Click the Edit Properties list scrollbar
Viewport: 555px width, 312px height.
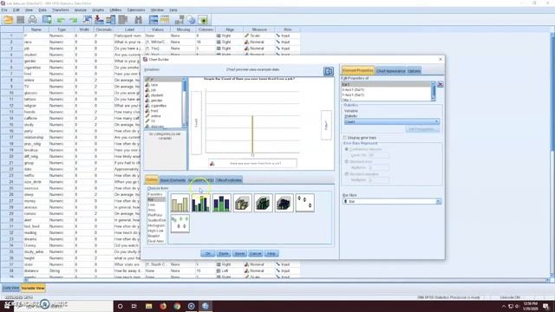(x=433, y=91)
